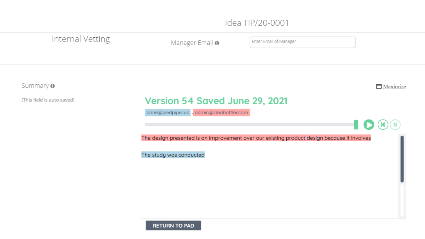
Task: Click the Idea TIP/20-0001 title
Action: [256, 23]
